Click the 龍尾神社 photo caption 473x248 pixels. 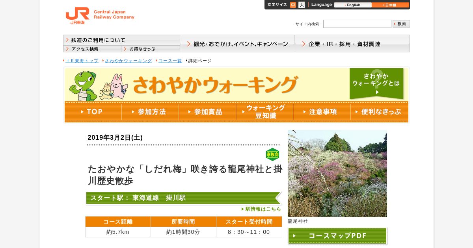(x=298, y=221)
